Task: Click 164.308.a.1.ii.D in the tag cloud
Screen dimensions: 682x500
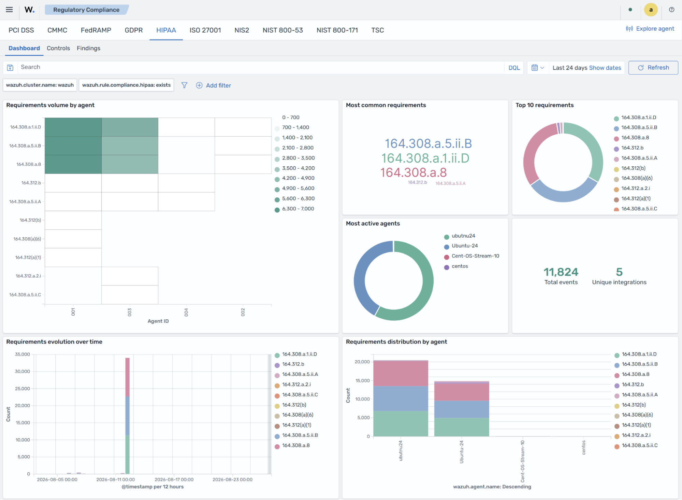Action: 425,158
